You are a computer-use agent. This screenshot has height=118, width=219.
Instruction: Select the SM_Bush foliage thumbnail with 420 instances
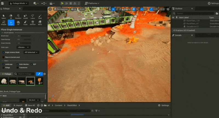pyautogui.click(x=30, y=81)
